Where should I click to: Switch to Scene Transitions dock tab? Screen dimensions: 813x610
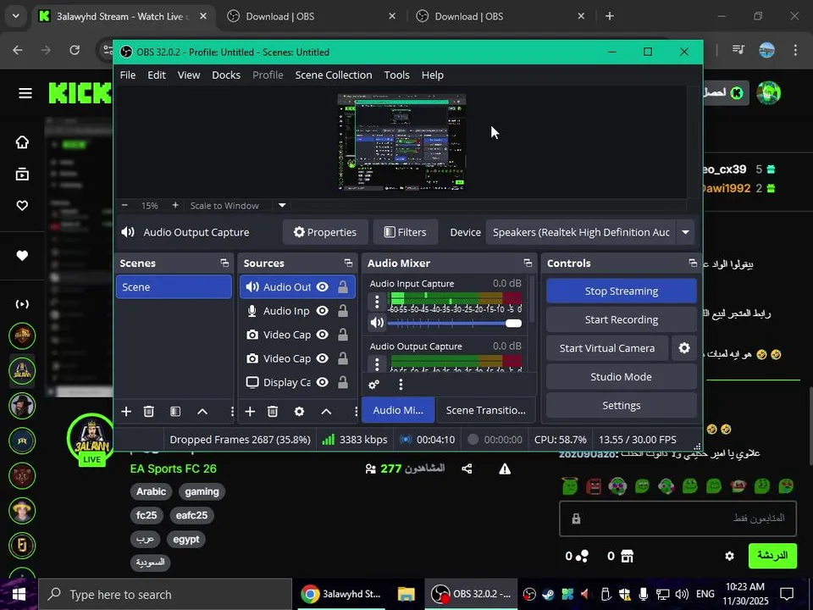[486, 410]
